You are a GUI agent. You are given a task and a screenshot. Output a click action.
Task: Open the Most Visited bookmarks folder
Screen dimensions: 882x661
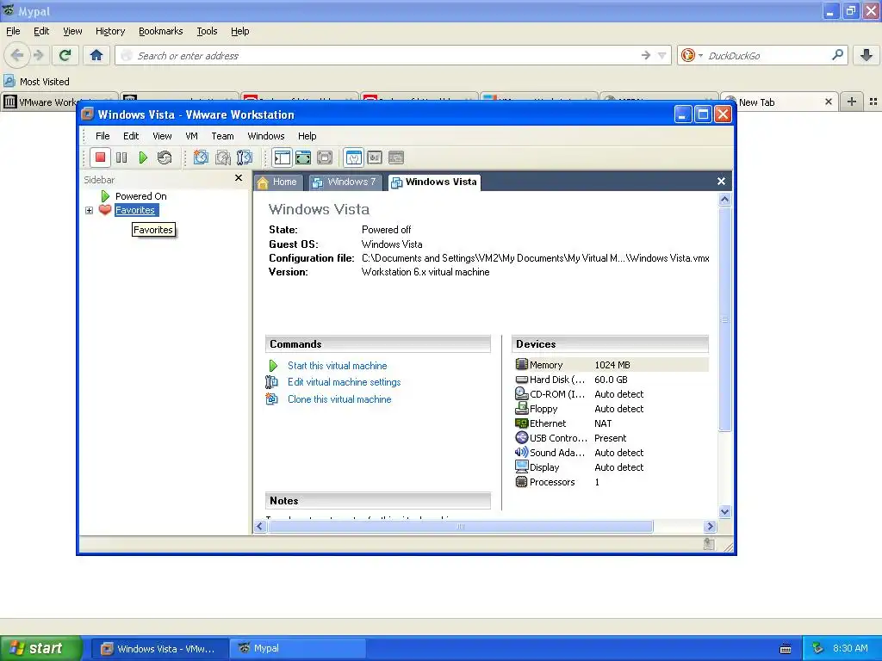pyautogui.click(x=37, y=82)
